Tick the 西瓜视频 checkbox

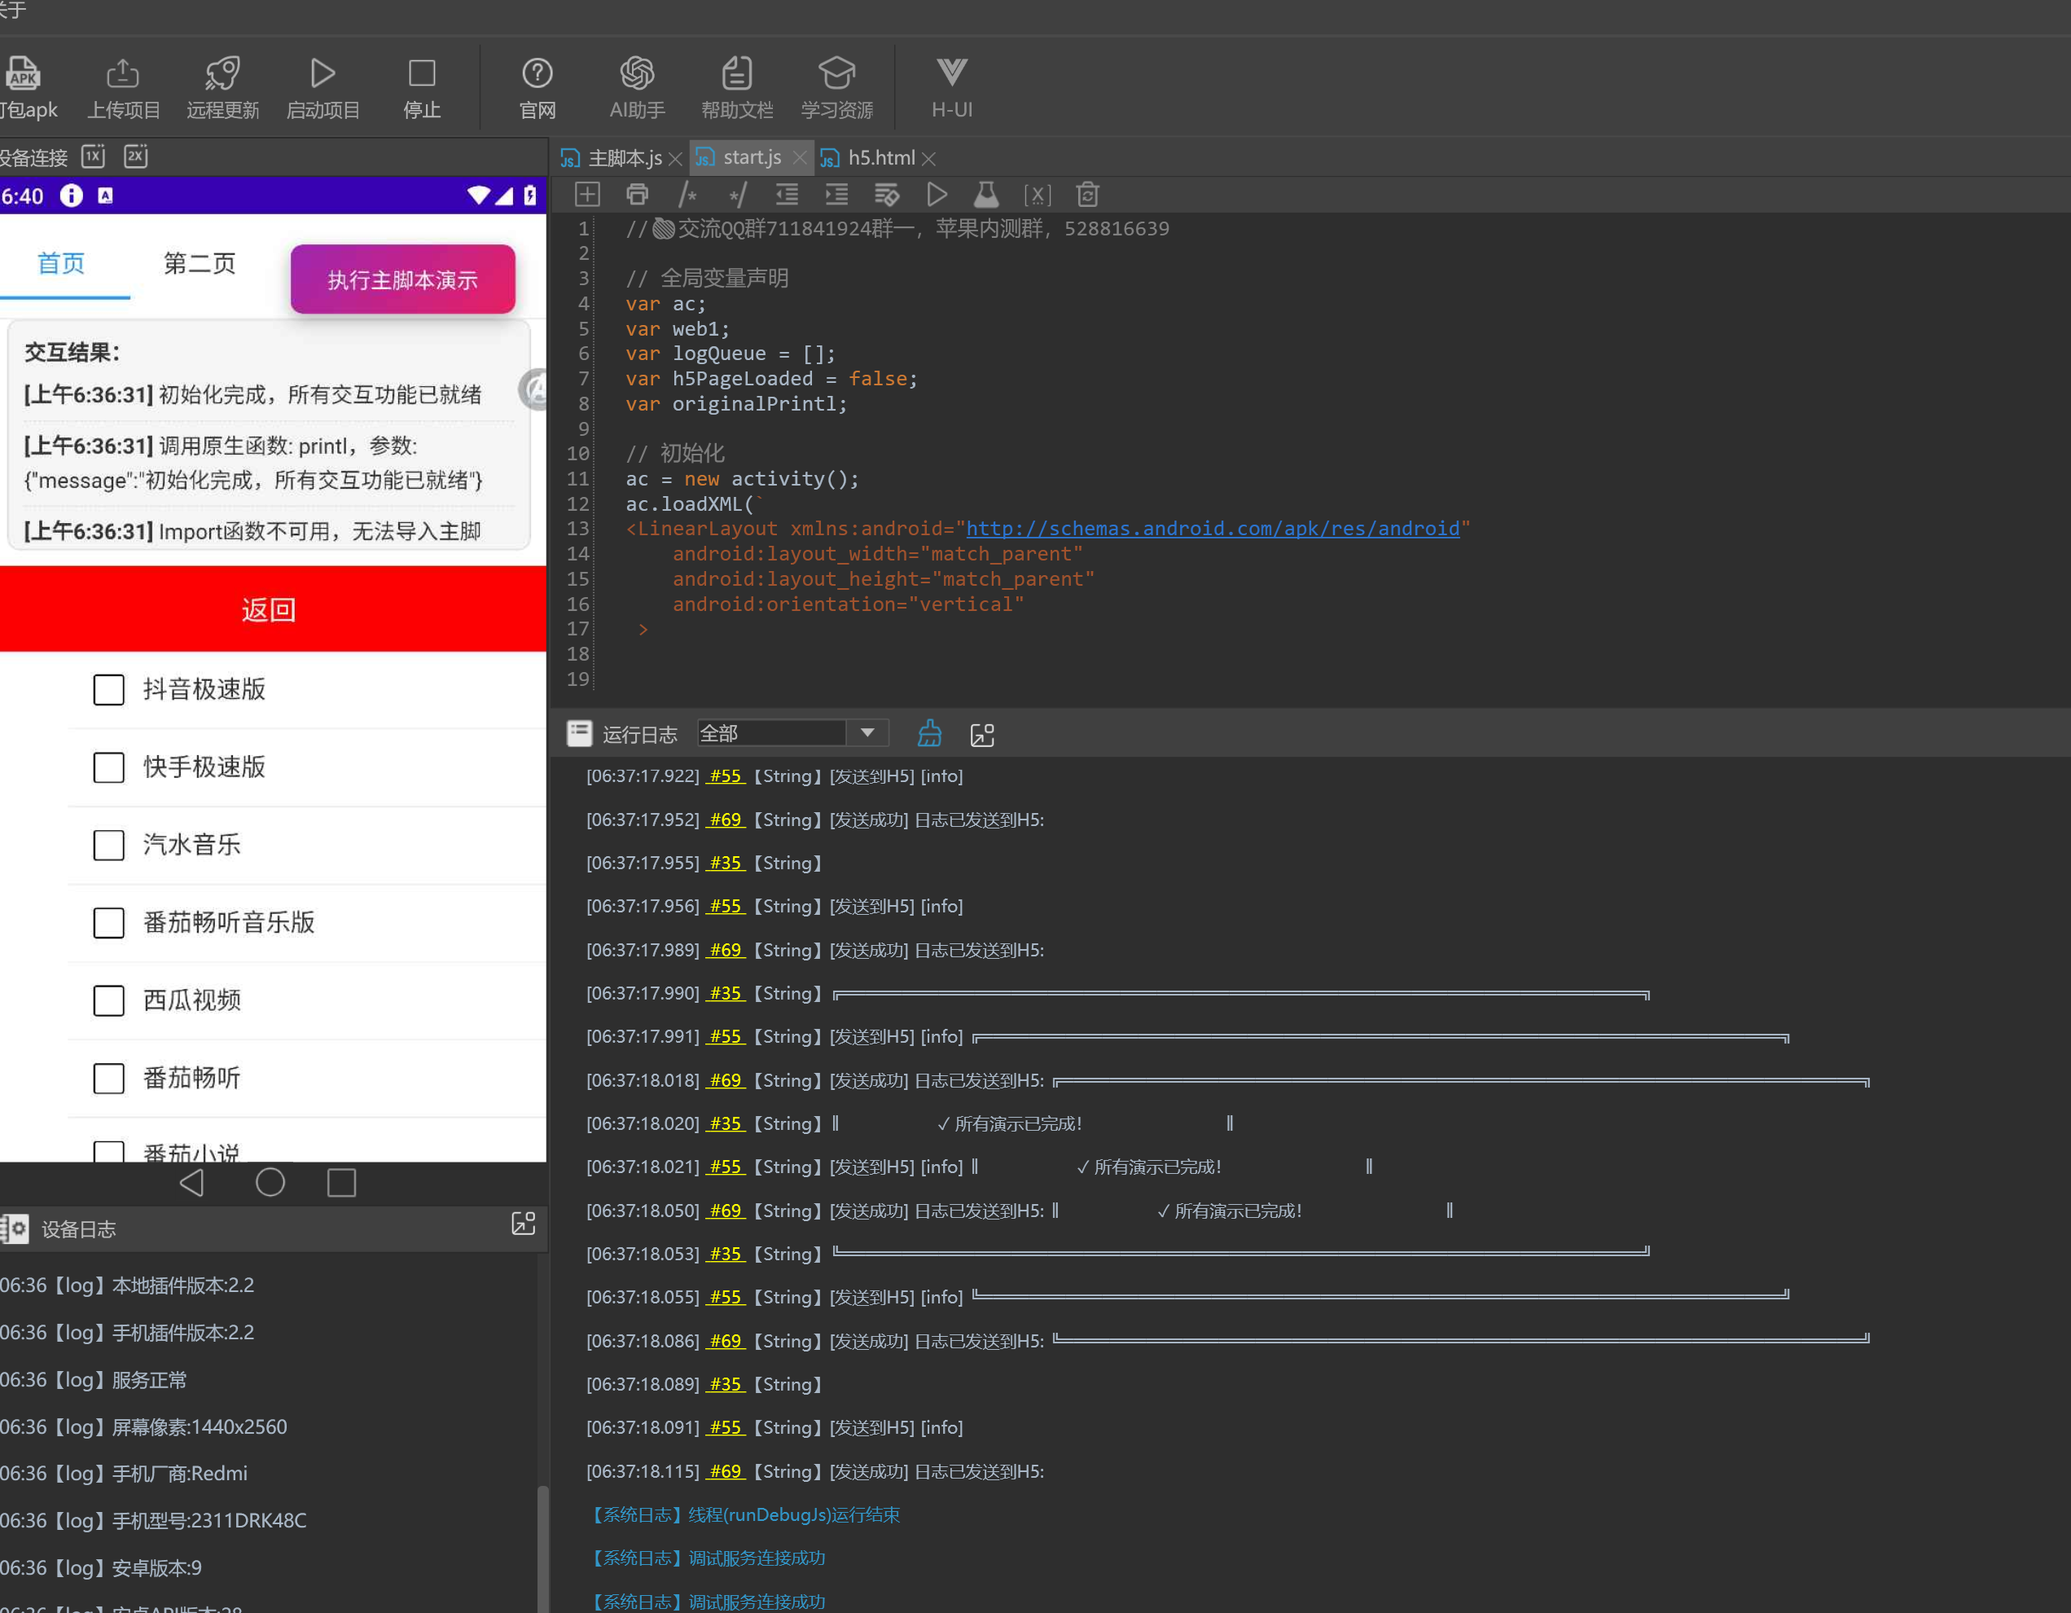pyautogui.click(x=109, y=1001)
